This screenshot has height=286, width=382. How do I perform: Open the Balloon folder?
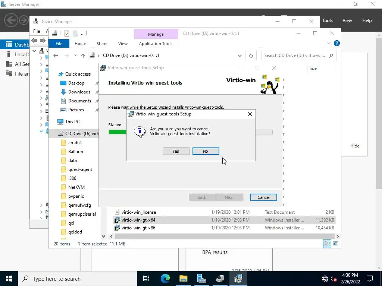(x=75, y=152)
